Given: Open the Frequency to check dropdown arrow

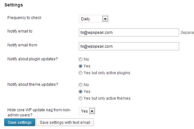Looking at the screenshot, I should (x=105, y=19).
